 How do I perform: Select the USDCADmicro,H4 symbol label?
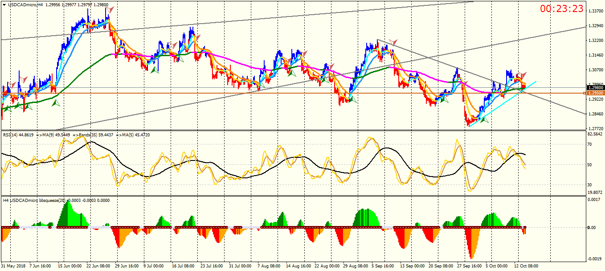(x=25, y=4)
